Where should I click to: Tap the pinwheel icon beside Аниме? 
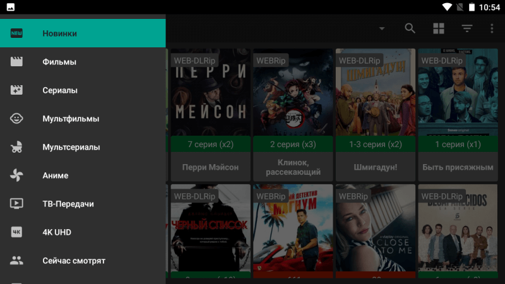tap(16, 175)
